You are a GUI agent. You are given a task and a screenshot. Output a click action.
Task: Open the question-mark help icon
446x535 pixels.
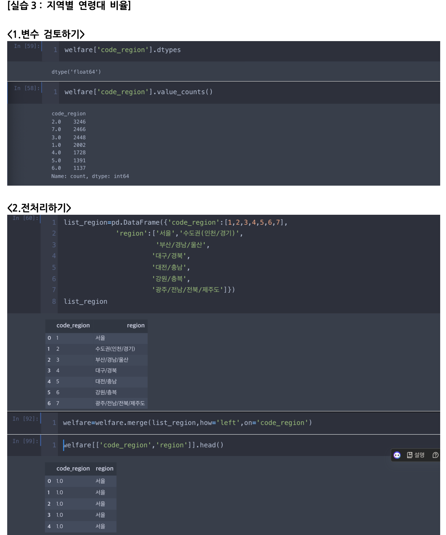click(435, 455)
